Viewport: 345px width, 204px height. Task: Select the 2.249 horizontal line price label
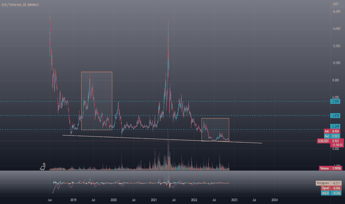335,126
